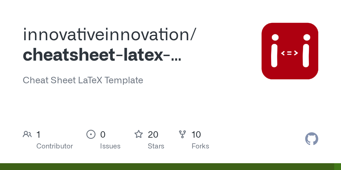Click the left white 'i' figure in the logo
Viewport: 341px width, 170px height.
click(275, 51)
